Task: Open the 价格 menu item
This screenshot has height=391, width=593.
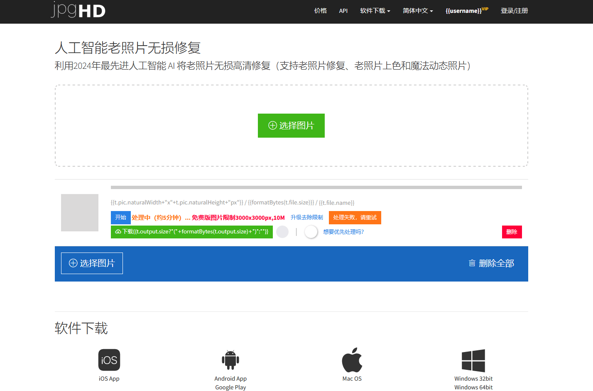Action: (x=321, y=11)
